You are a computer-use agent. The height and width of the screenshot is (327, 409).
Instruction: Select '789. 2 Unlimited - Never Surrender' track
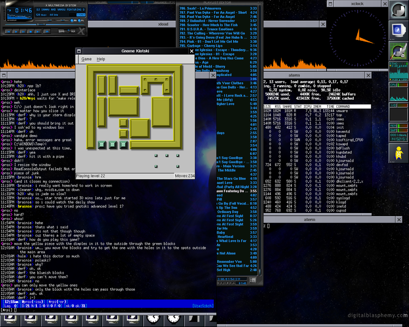(x=218, y=21)
